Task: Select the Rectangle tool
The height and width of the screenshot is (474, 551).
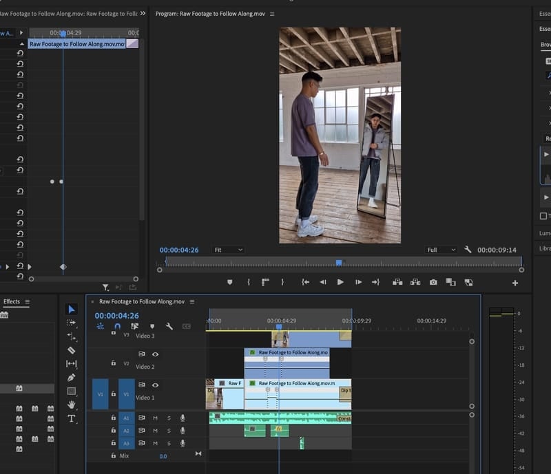Action: [72, 391]
